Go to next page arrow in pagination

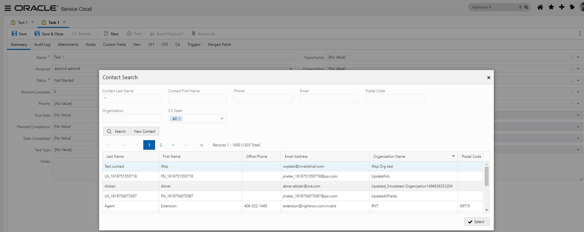click(x=173, y=145)
